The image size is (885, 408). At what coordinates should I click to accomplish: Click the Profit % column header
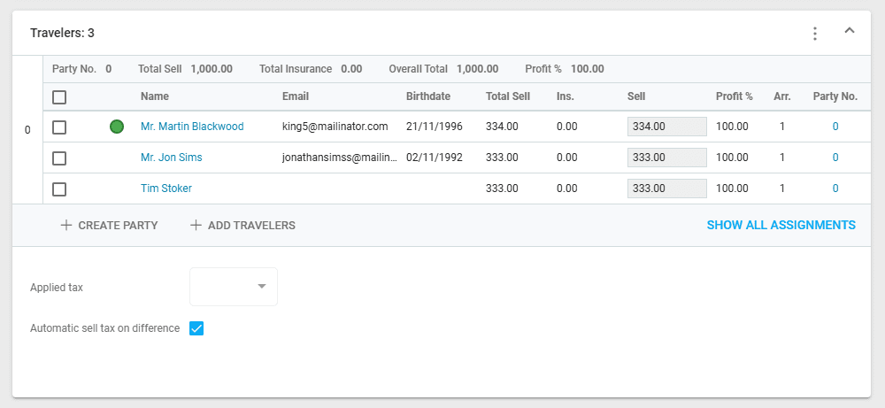pos(735,96)
